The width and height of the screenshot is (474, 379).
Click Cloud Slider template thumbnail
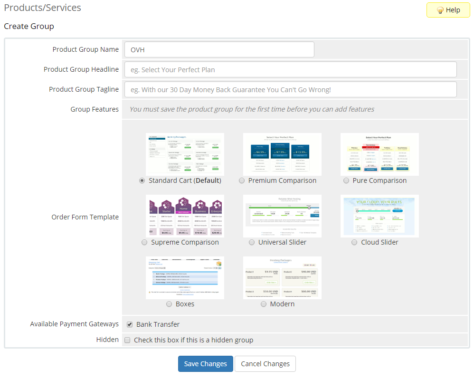(x=379, y=216)
